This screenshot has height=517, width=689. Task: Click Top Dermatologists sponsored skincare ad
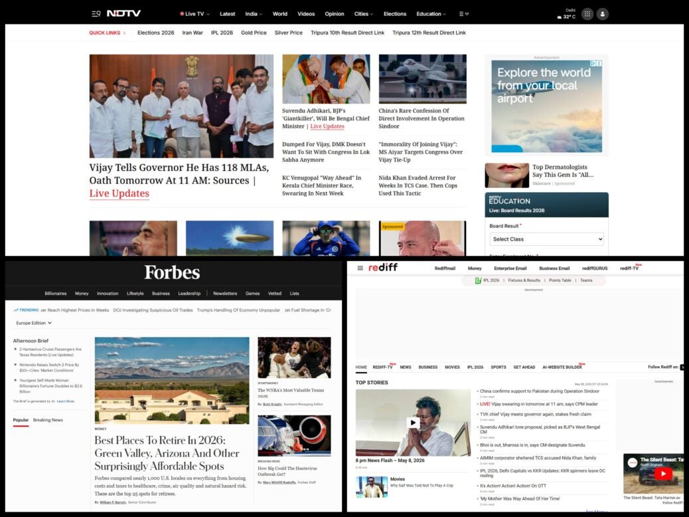tap(546, 175)
